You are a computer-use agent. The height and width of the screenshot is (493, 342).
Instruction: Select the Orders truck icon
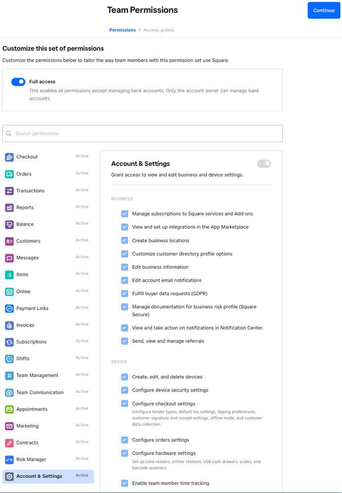pos(9,174)
